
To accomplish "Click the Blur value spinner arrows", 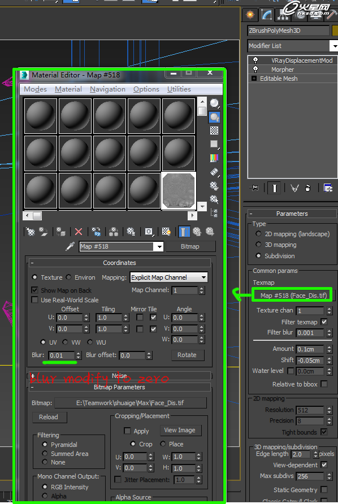I will coord(78,355).
